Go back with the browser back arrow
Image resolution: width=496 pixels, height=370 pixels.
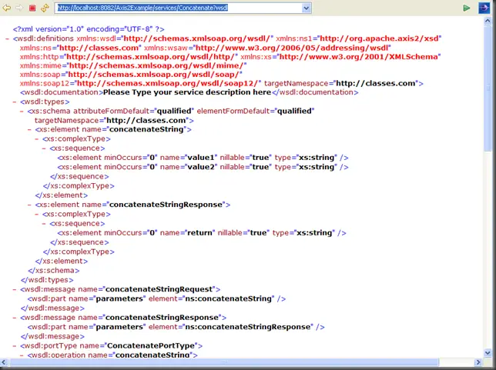pyautogui.click(x=7, y=8)
